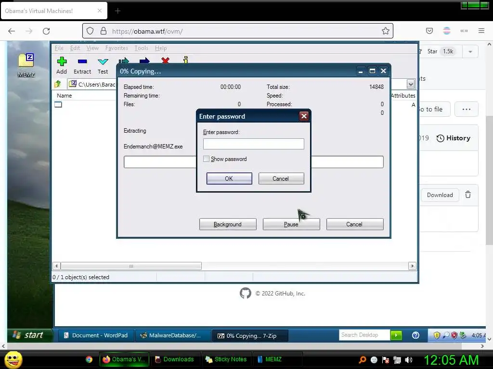493x369 pixels.
Task: Open the Tools menu in 7-Zip
Action: click(141, 48)
